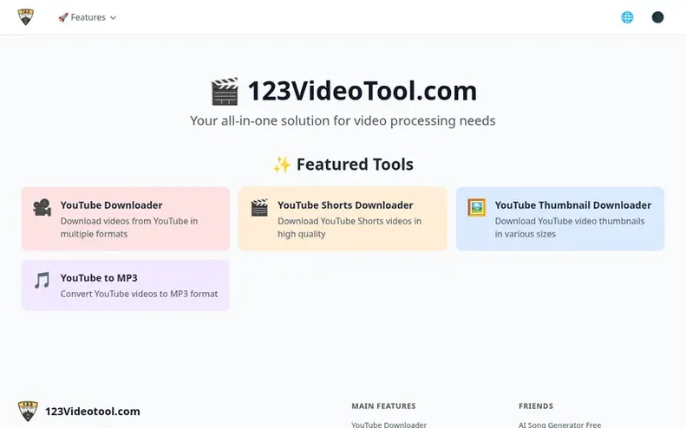Click 'Download videos from YouTube in multiple formats' text

click(x=129, y=227)
